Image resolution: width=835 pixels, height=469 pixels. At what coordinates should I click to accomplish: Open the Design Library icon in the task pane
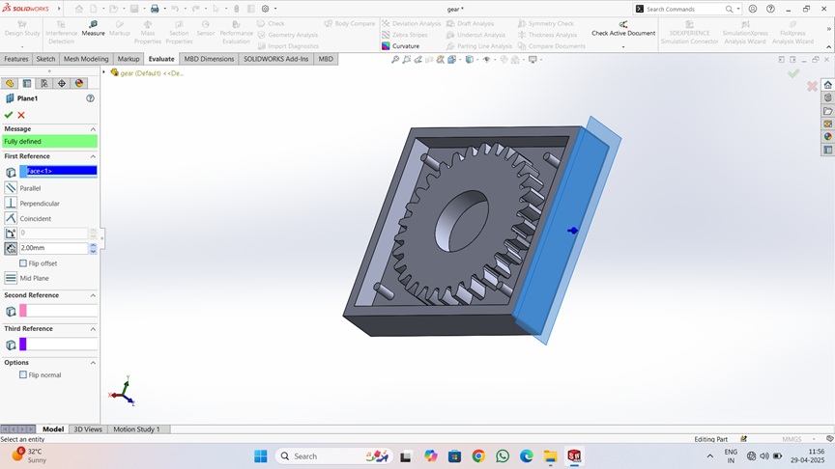pyautogui.click(x=827, y=97)
